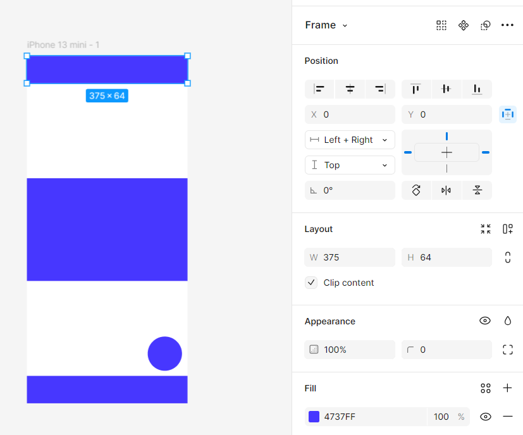Toggle the left constraint marker in the constraints widget
The height and width of the screenshot is (435, 523).
point(408,152)
